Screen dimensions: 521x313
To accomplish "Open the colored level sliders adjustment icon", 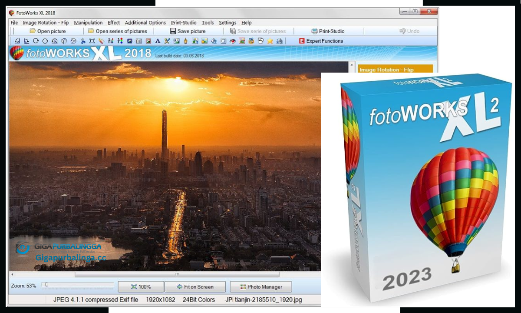I will (111, 41).
